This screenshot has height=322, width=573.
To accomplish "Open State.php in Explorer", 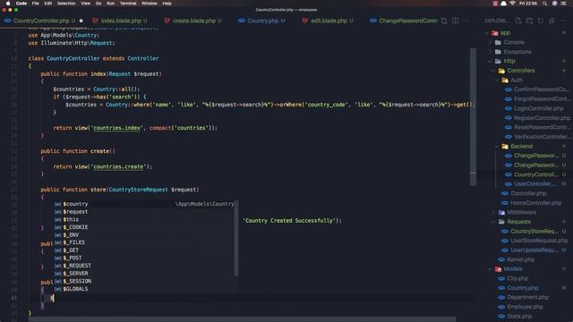I will pyautogui.click(x=519, y=317).
